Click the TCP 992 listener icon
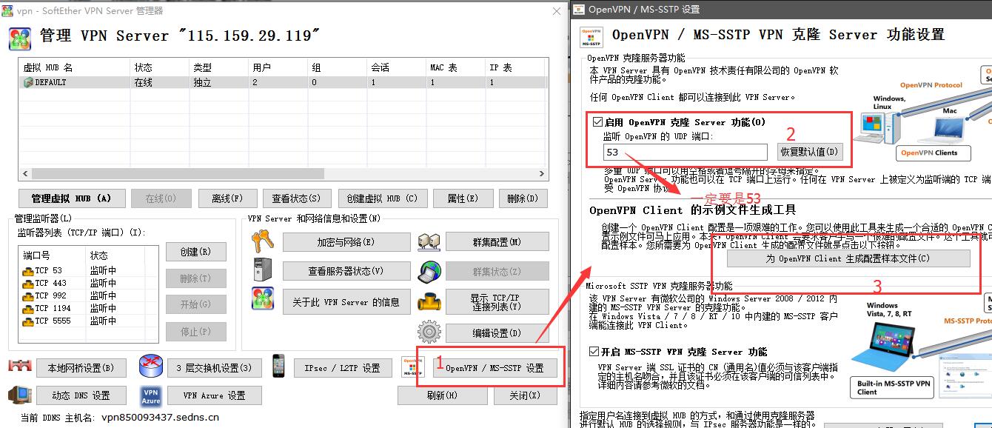The image size is (992, 428). 28,295
